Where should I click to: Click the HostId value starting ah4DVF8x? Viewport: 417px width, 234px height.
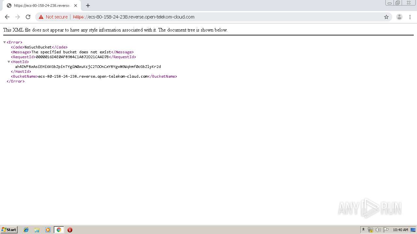click(x=88, y=67)
